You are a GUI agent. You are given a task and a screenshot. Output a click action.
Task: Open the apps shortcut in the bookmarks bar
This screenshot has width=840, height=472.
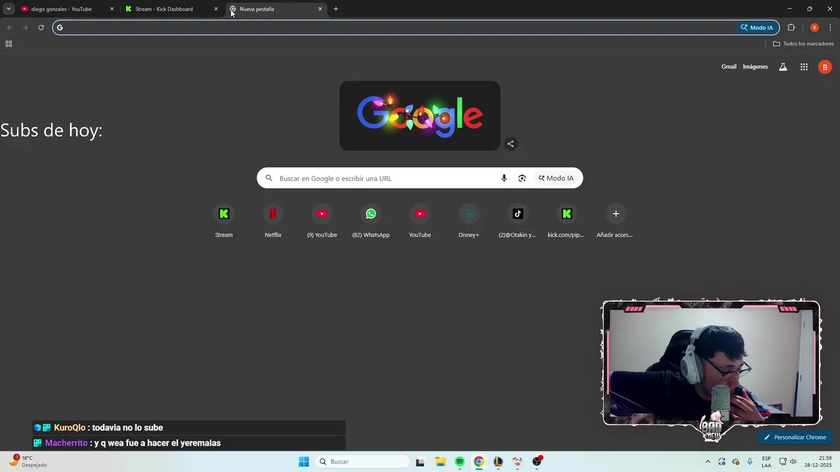9,44
